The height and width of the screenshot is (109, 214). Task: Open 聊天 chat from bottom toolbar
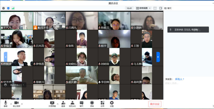[x=82, y=103]
